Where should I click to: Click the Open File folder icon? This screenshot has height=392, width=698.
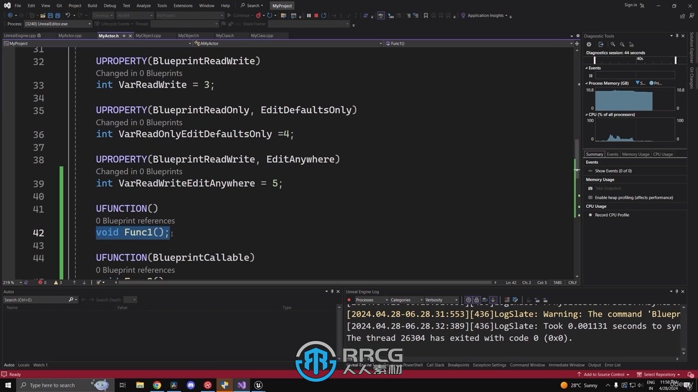click(x=43, y=15)
